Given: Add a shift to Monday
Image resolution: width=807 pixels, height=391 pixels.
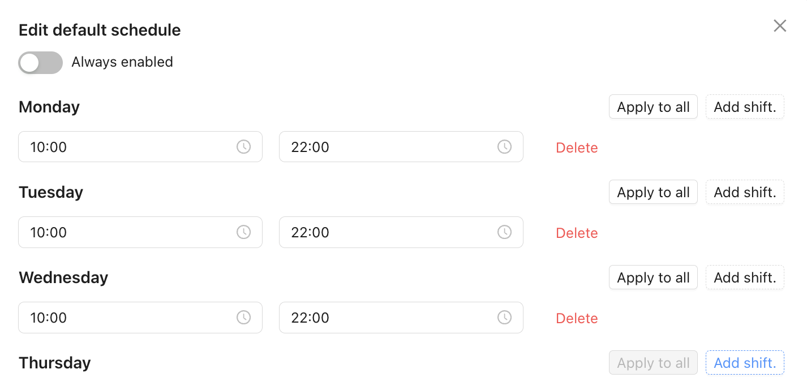Looking at the screenshot, I should pos(745,107).
